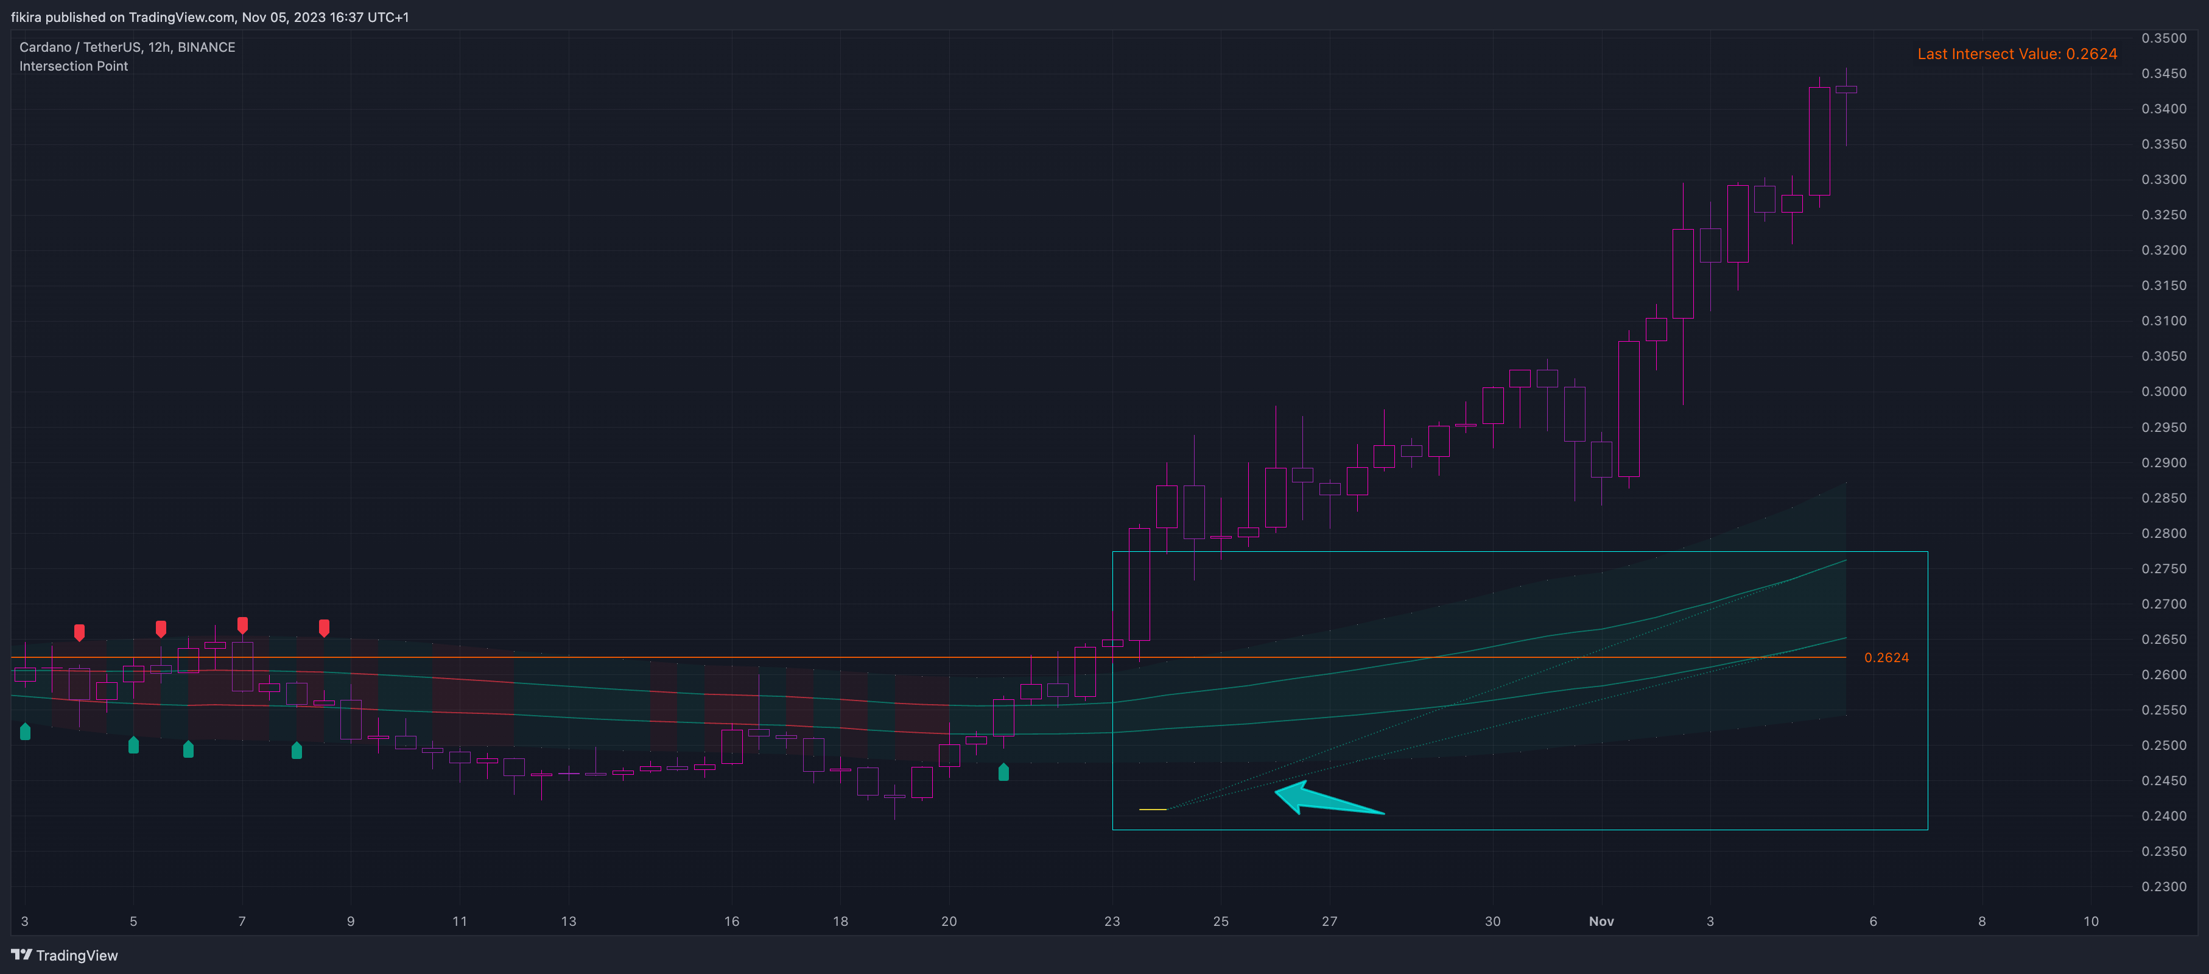Click the orange 0.2624 line label
Viewport: 2209px width, 974px height.
[1886, 657]
